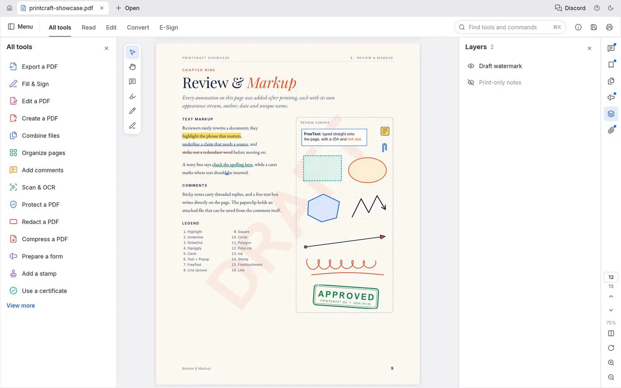Choose the highlighter markup tool
This screenshot has width=621, height=388.
[x=132, y=96]
